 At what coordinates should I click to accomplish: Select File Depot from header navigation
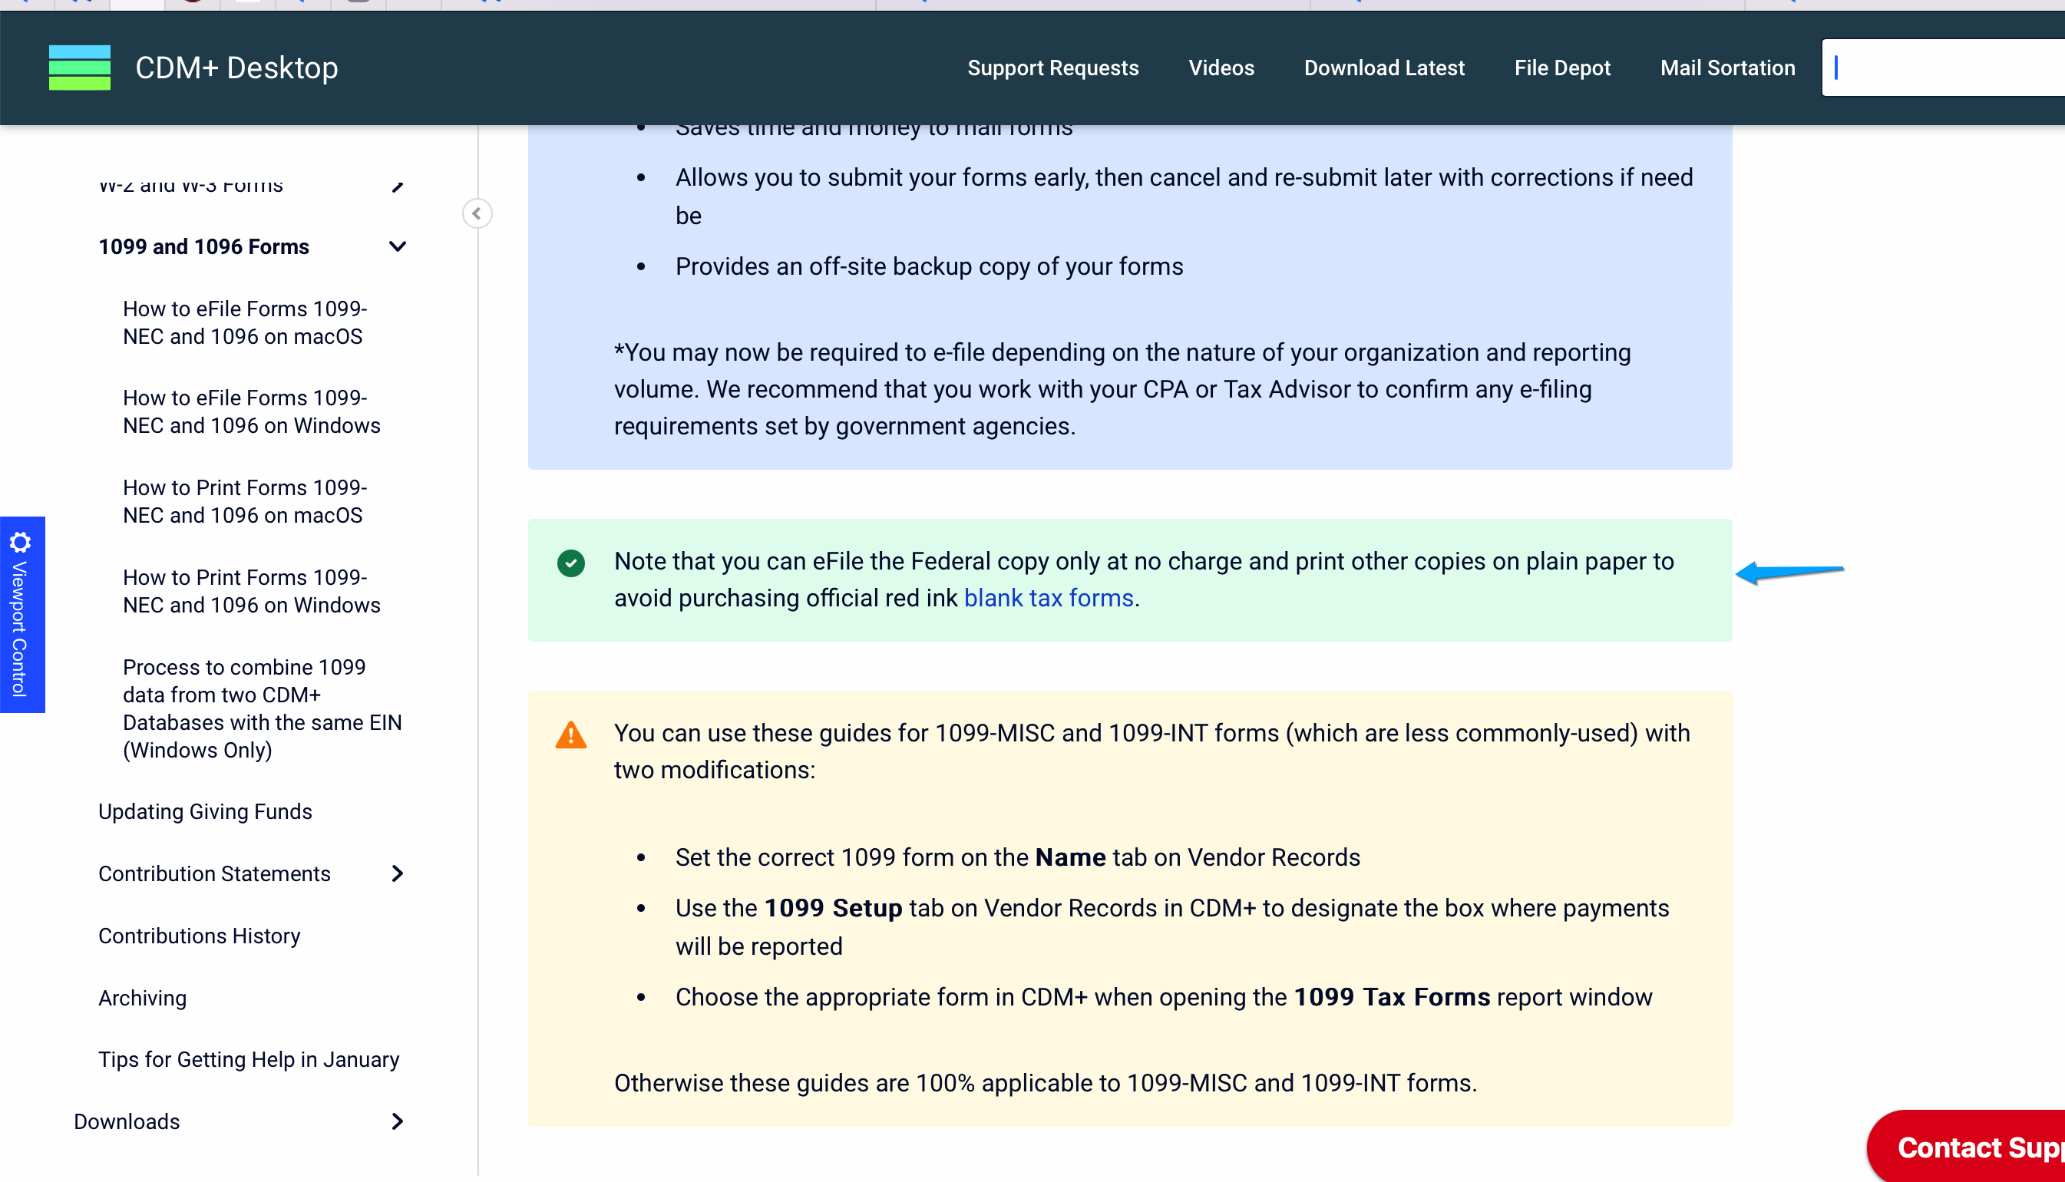(1561, 68)
